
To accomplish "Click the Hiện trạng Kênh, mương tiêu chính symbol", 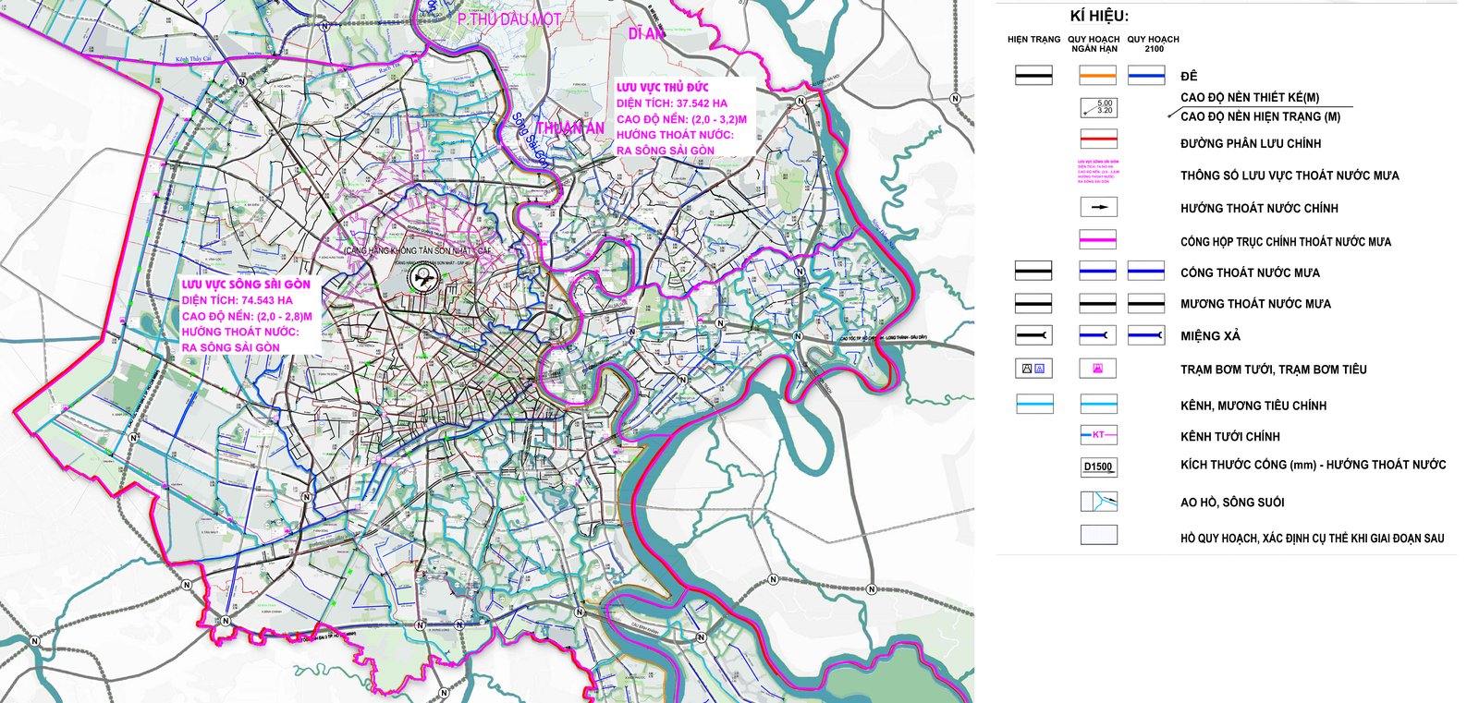I will pos(1034,404).
